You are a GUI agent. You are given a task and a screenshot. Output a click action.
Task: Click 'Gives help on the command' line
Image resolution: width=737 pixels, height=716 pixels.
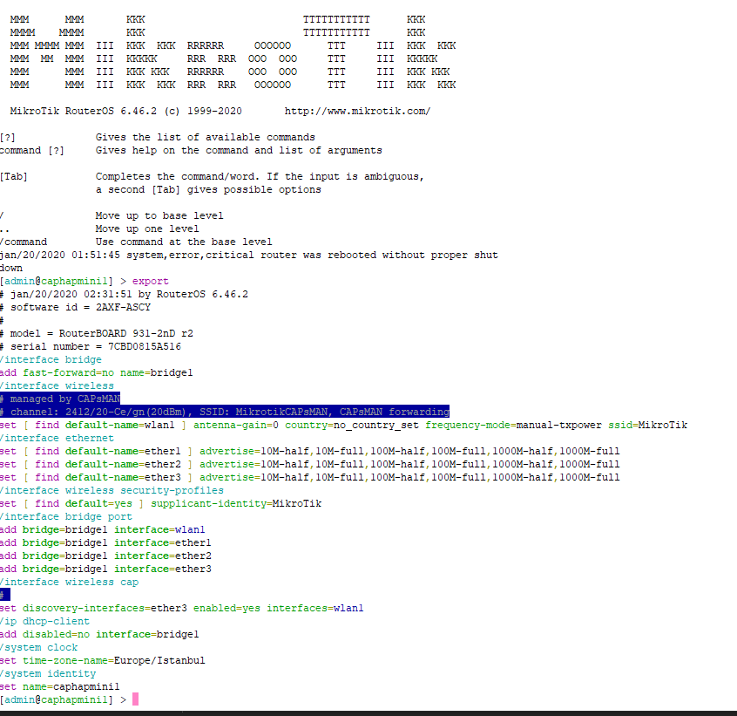(239, 151)
